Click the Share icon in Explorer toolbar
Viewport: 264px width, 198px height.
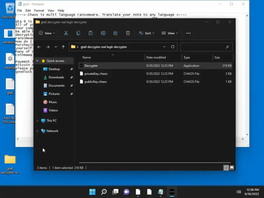(115, 33)
